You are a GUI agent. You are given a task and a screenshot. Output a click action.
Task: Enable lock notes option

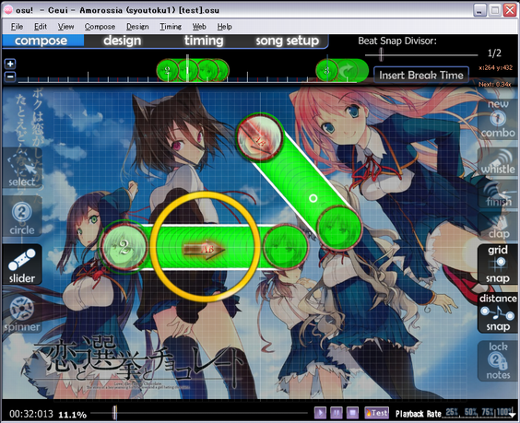[498, 361]
